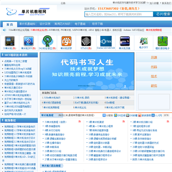Viewport: 172px width, 172px height.
Task: Open lesson 16课:定时器与计数器
Action: tap(99, 143)
